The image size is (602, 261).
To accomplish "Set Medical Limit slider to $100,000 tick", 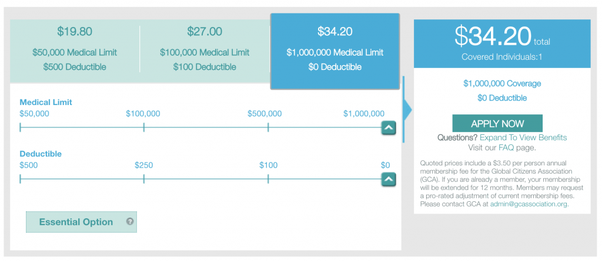I will pyautogui.click(x=143, y=127).
